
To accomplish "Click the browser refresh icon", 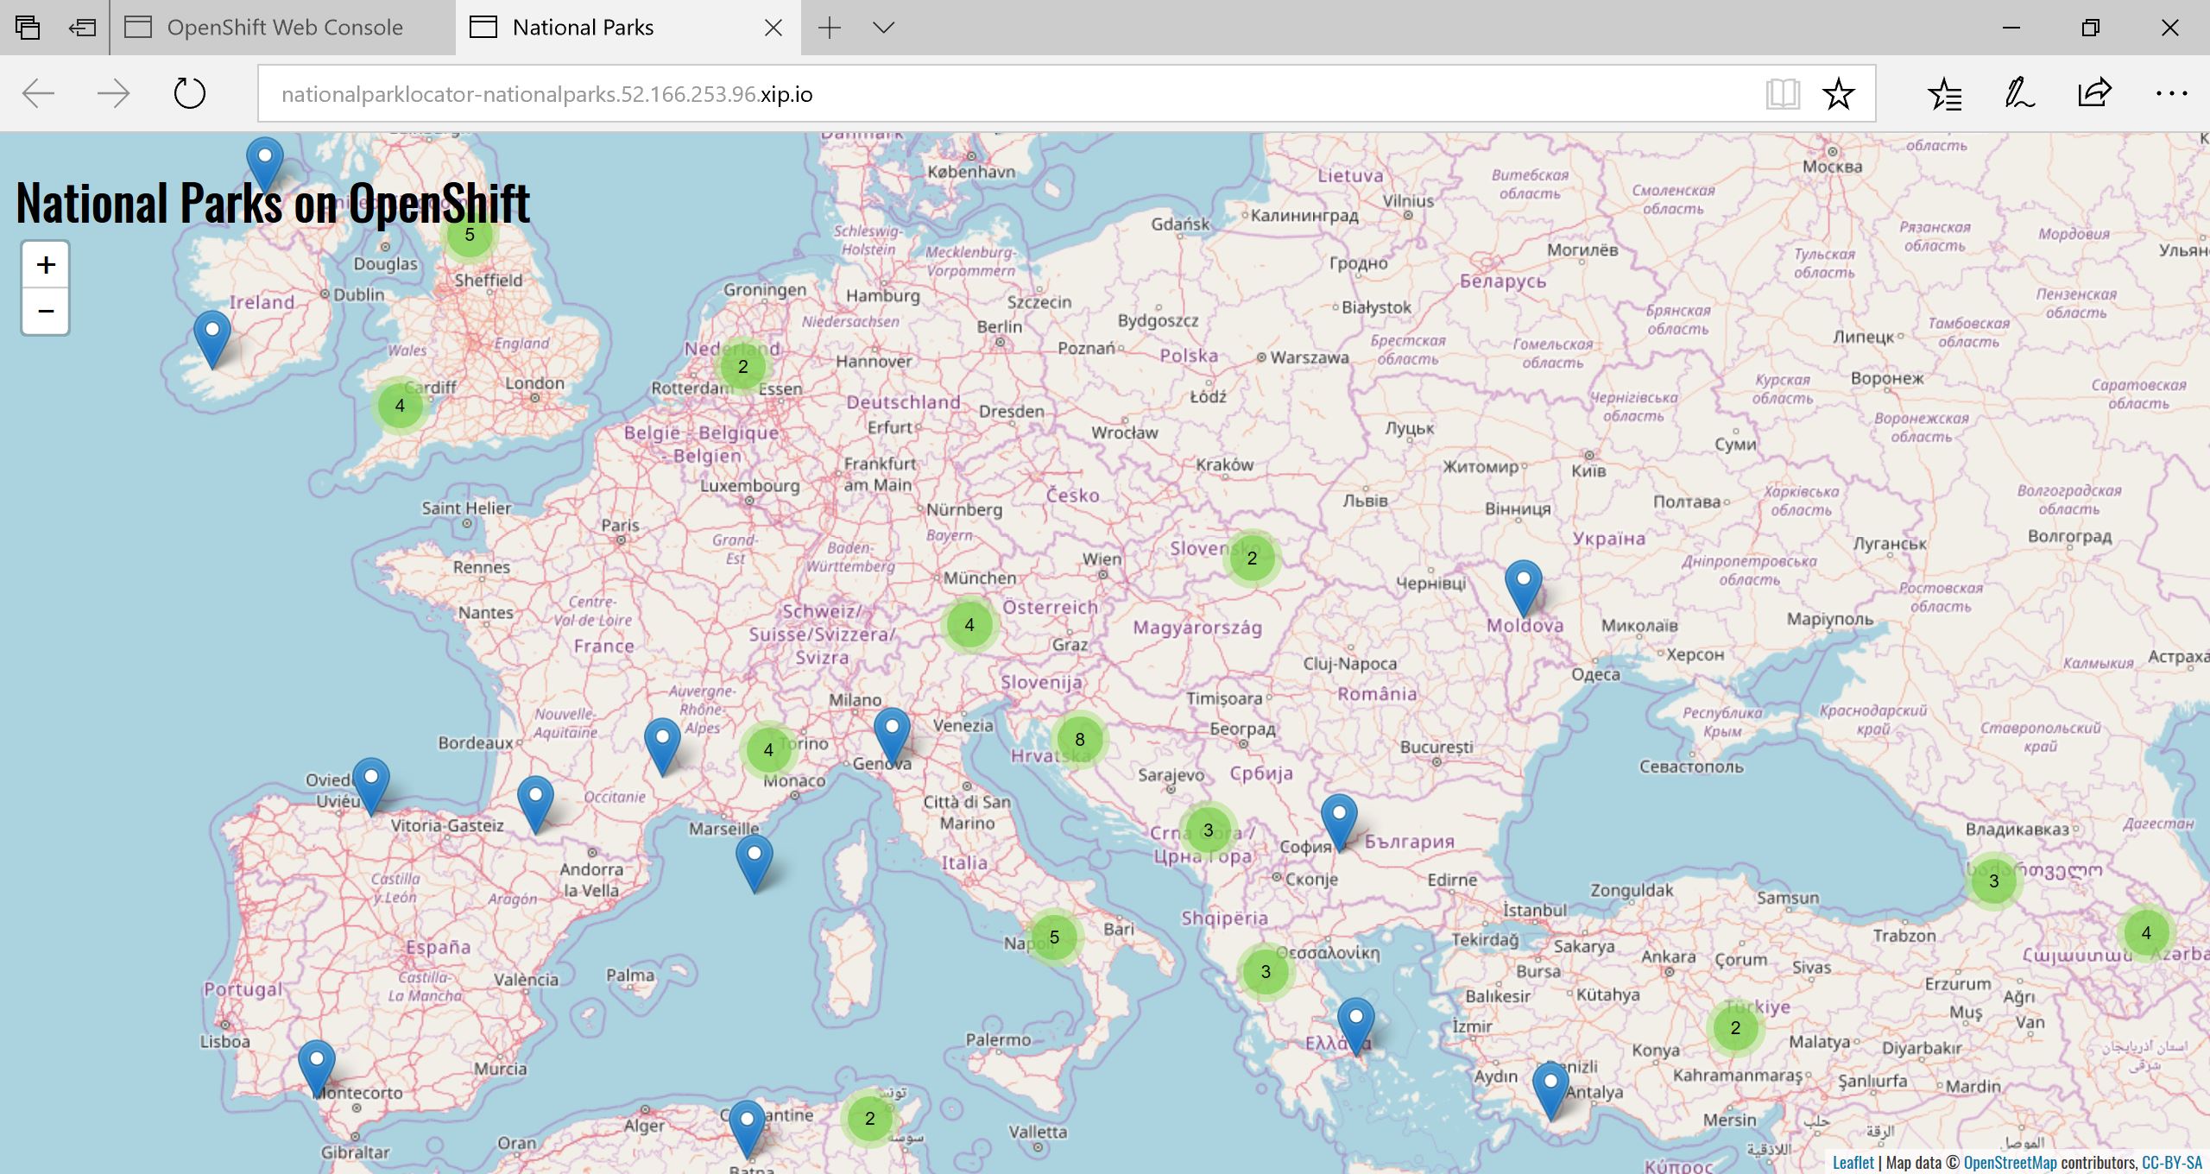I will [189, 93].
